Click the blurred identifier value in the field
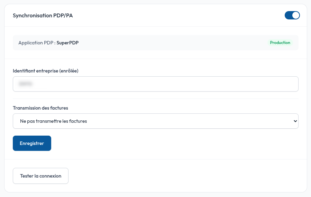The height and width of the screenshot is (197, 311). pos(25,84)
